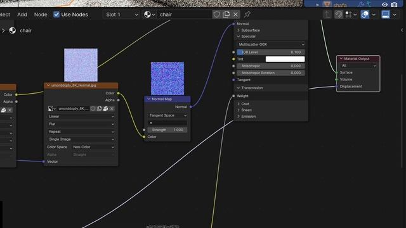Open the Add menu
406x228 pixels.
pos(22,15)
